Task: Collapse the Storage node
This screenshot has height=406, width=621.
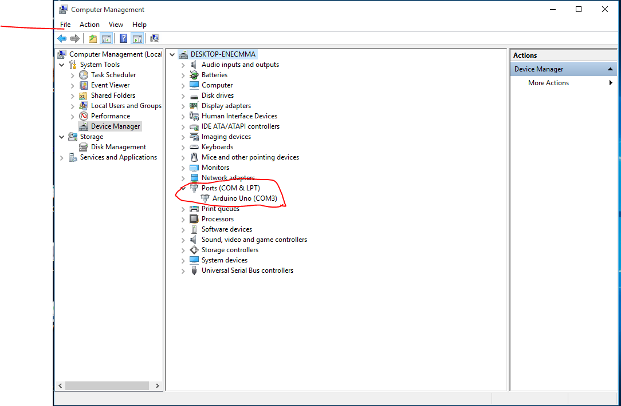Action: pos(62,137)
